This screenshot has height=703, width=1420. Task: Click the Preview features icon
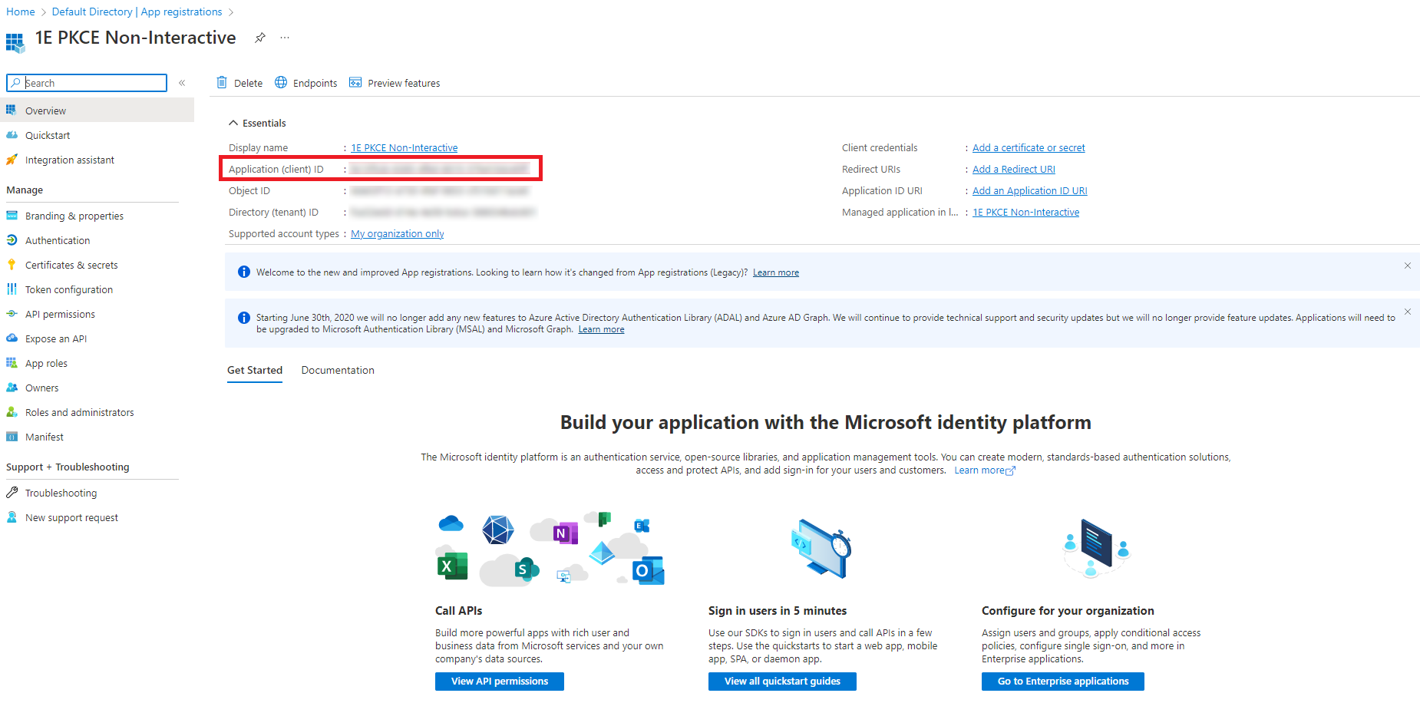(355, 82)
